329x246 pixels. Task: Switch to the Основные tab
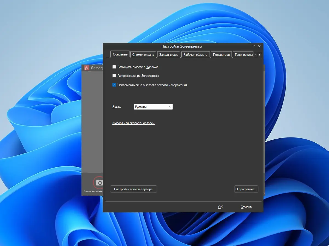(x=120, y=54)
